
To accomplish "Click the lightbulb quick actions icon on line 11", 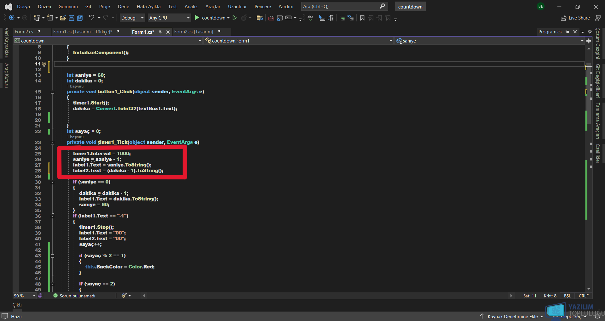I will pyautogui.click(x=44, y=64).
